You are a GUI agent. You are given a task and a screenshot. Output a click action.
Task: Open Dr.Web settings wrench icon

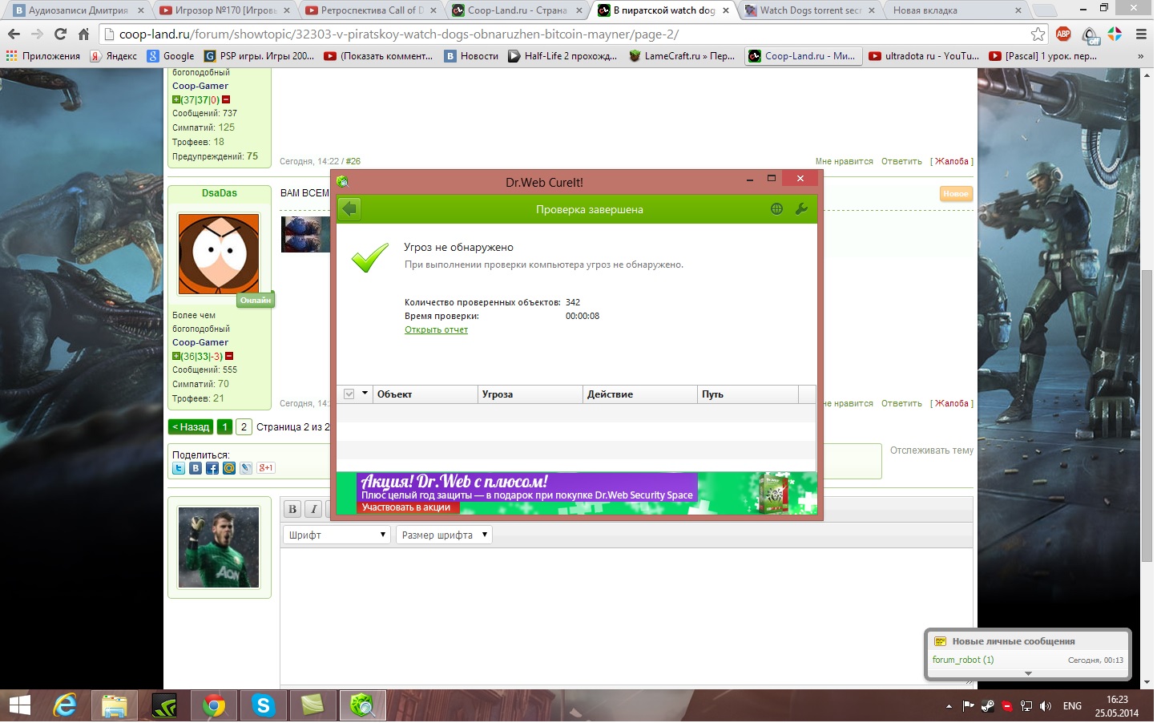(800, 209)
